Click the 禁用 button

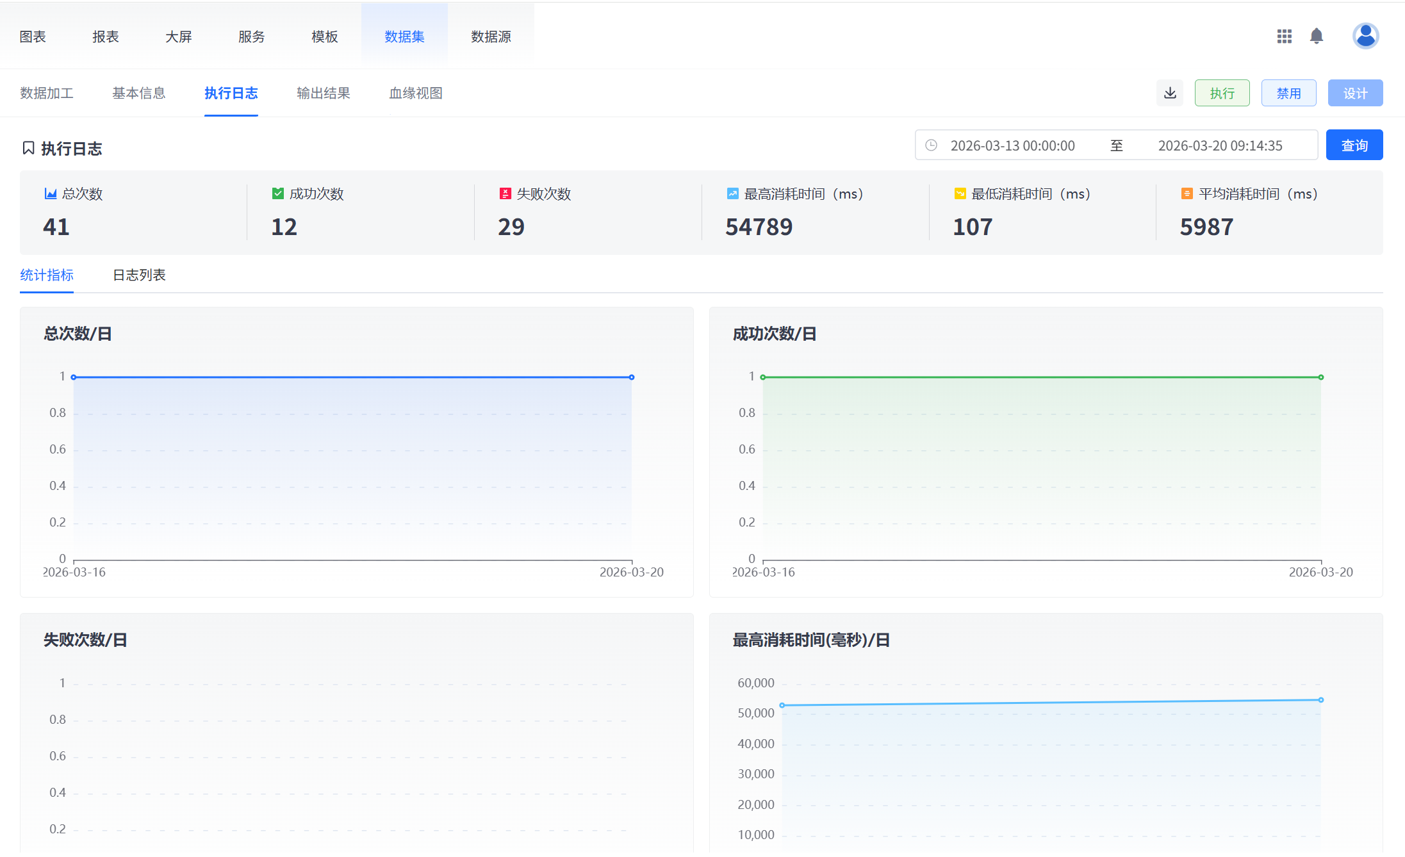[x=1288, y=93]
